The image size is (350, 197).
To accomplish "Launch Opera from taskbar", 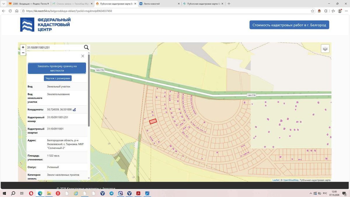I will click(x=31, y=193).
